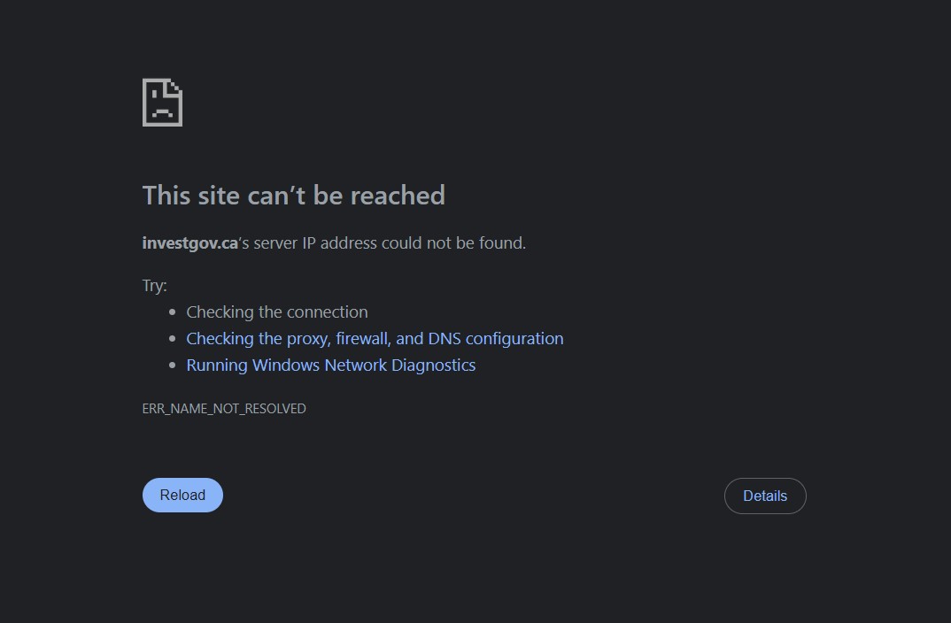Click the bullet beside Running Windows Network Diagnostics
Image resolution: width=951 pixels, height=623 pixels.
(x=173, y=365)
